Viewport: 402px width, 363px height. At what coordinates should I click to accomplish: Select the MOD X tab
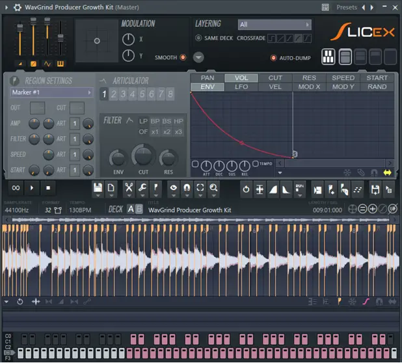(x=309, y=87)
